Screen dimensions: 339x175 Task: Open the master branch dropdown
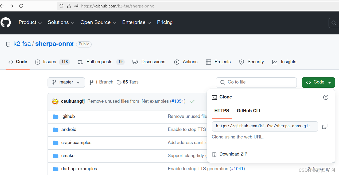(x=66, y=82)
